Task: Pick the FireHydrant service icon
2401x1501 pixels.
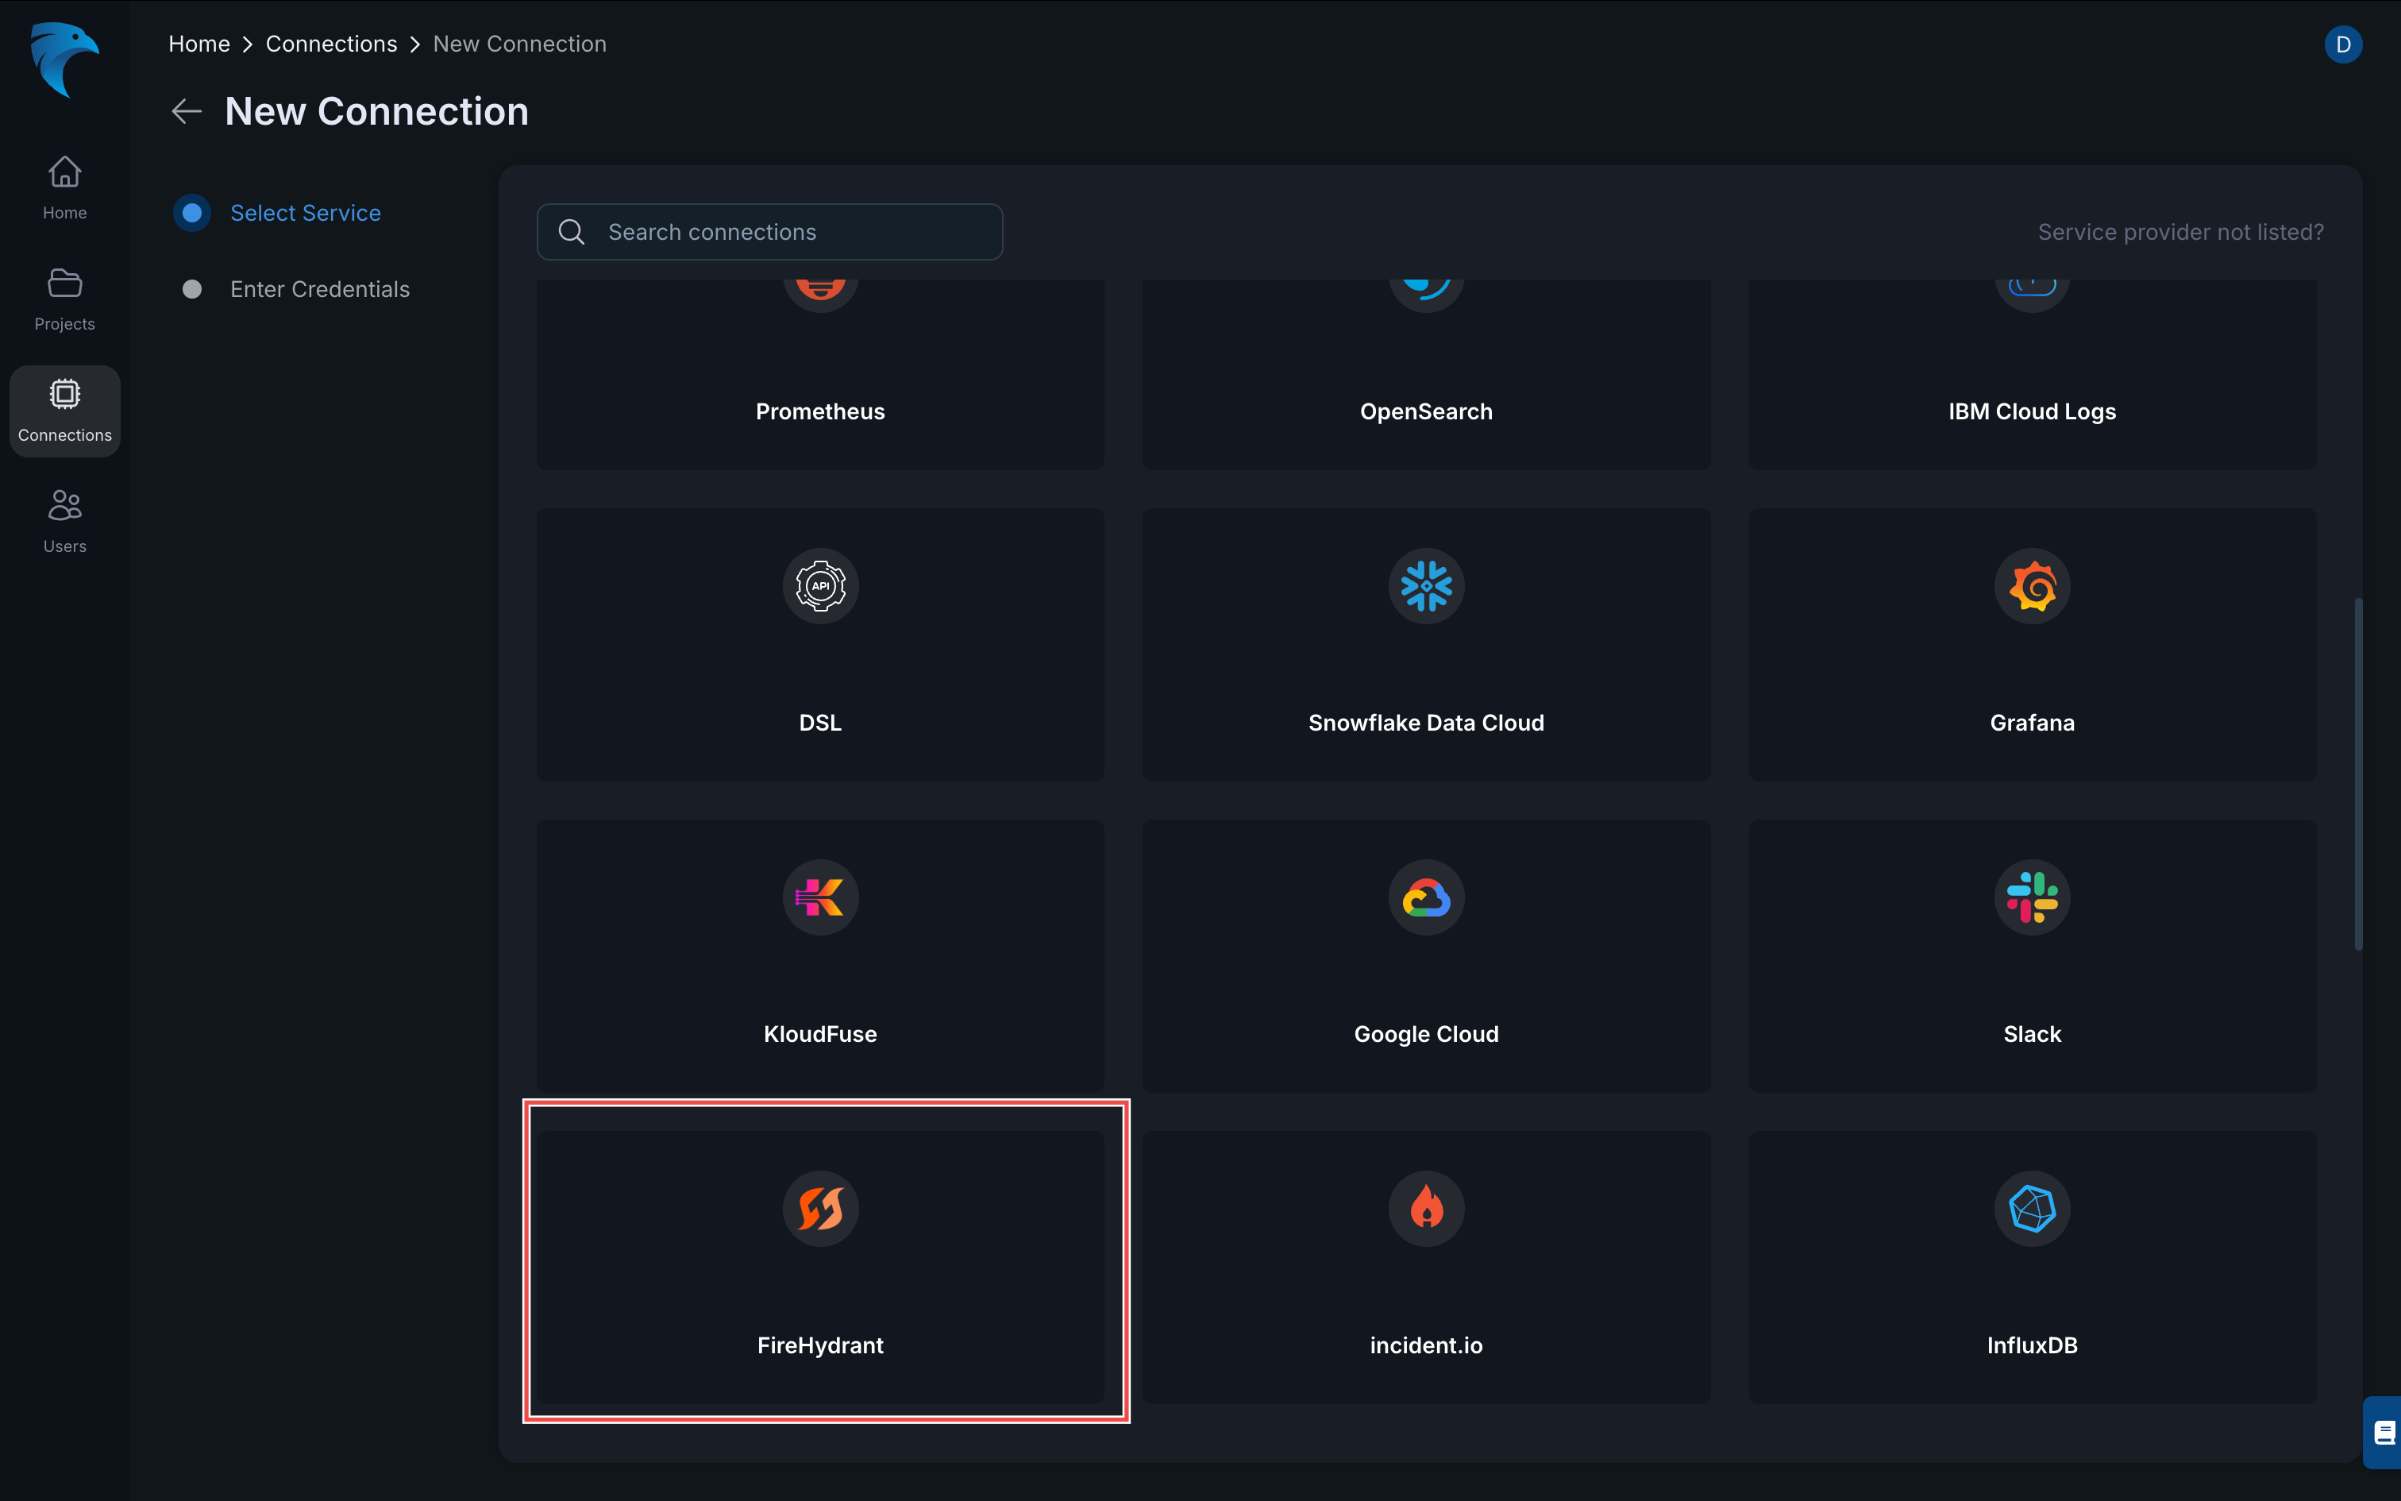Action: click(819, 1208)
